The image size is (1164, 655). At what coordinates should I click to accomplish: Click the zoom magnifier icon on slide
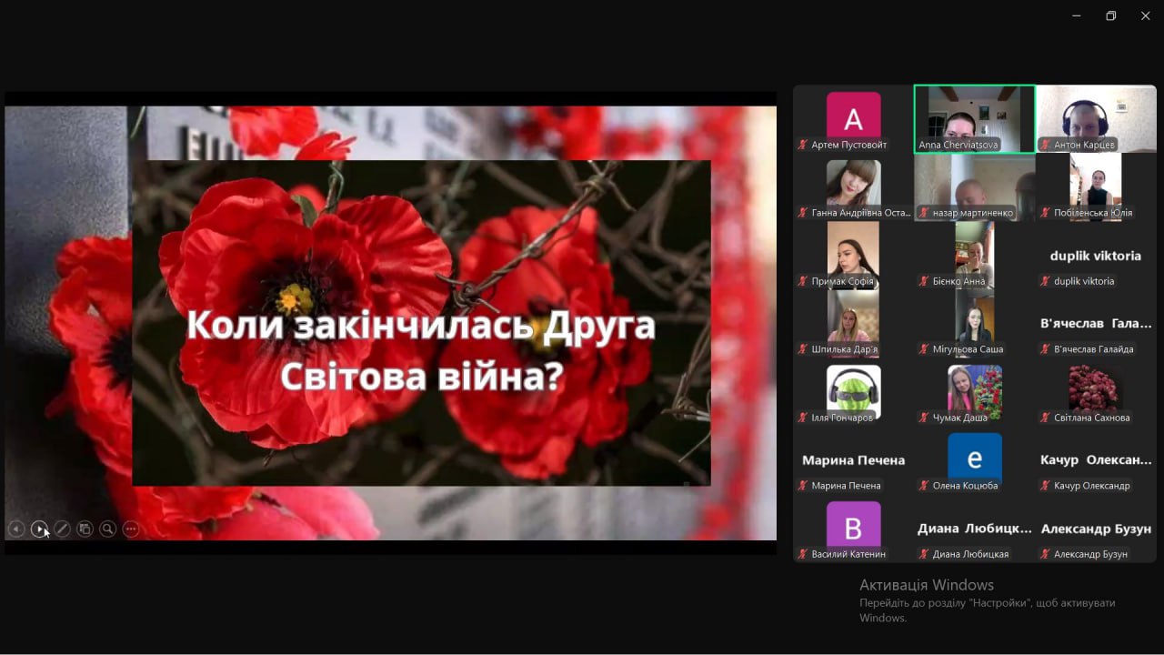(x=107, y=529)
